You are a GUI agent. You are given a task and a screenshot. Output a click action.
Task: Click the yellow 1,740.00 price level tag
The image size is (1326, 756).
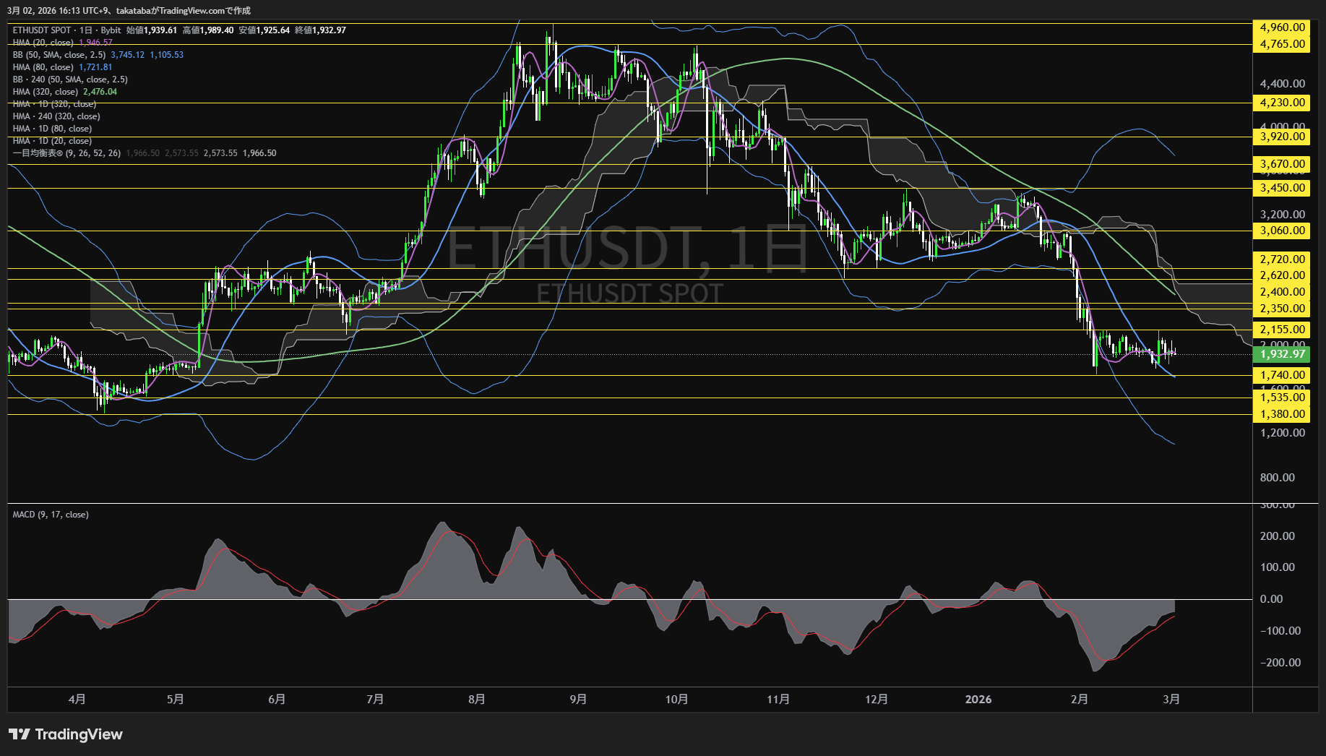point(1282,375)
